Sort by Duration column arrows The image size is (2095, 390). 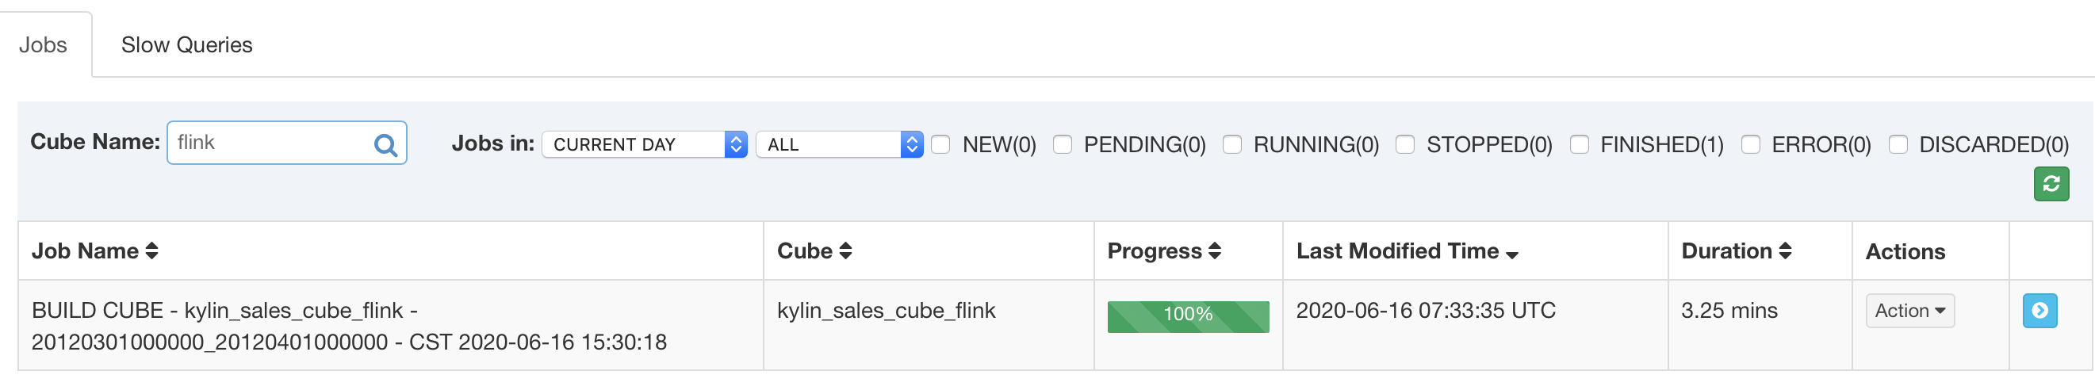click(x=1785, y=251)
